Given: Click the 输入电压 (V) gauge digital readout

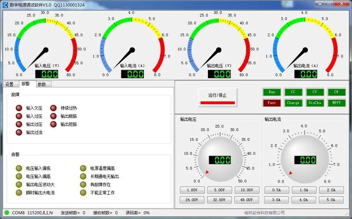Looking at the screenshot, I should [47, 74].
